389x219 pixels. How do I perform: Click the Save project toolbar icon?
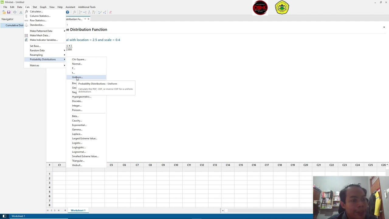(9, 12)
